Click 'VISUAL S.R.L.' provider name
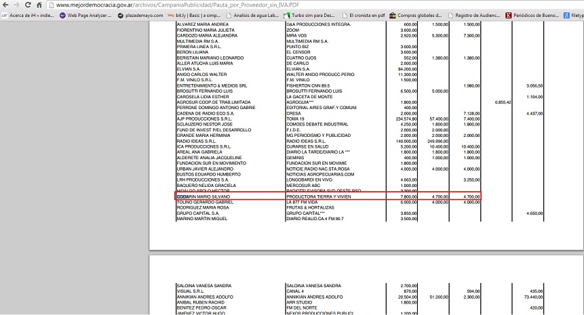 click(190, 291)
